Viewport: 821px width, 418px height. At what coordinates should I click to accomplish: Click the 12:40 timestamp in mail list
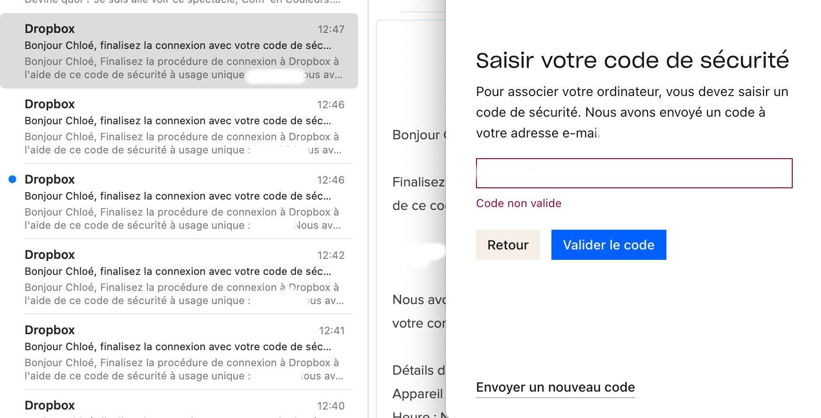(x=331, y=406)
